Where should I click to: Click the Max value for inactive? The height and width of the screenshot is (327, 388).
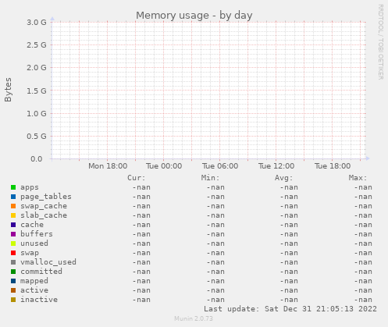click(363, 300)
